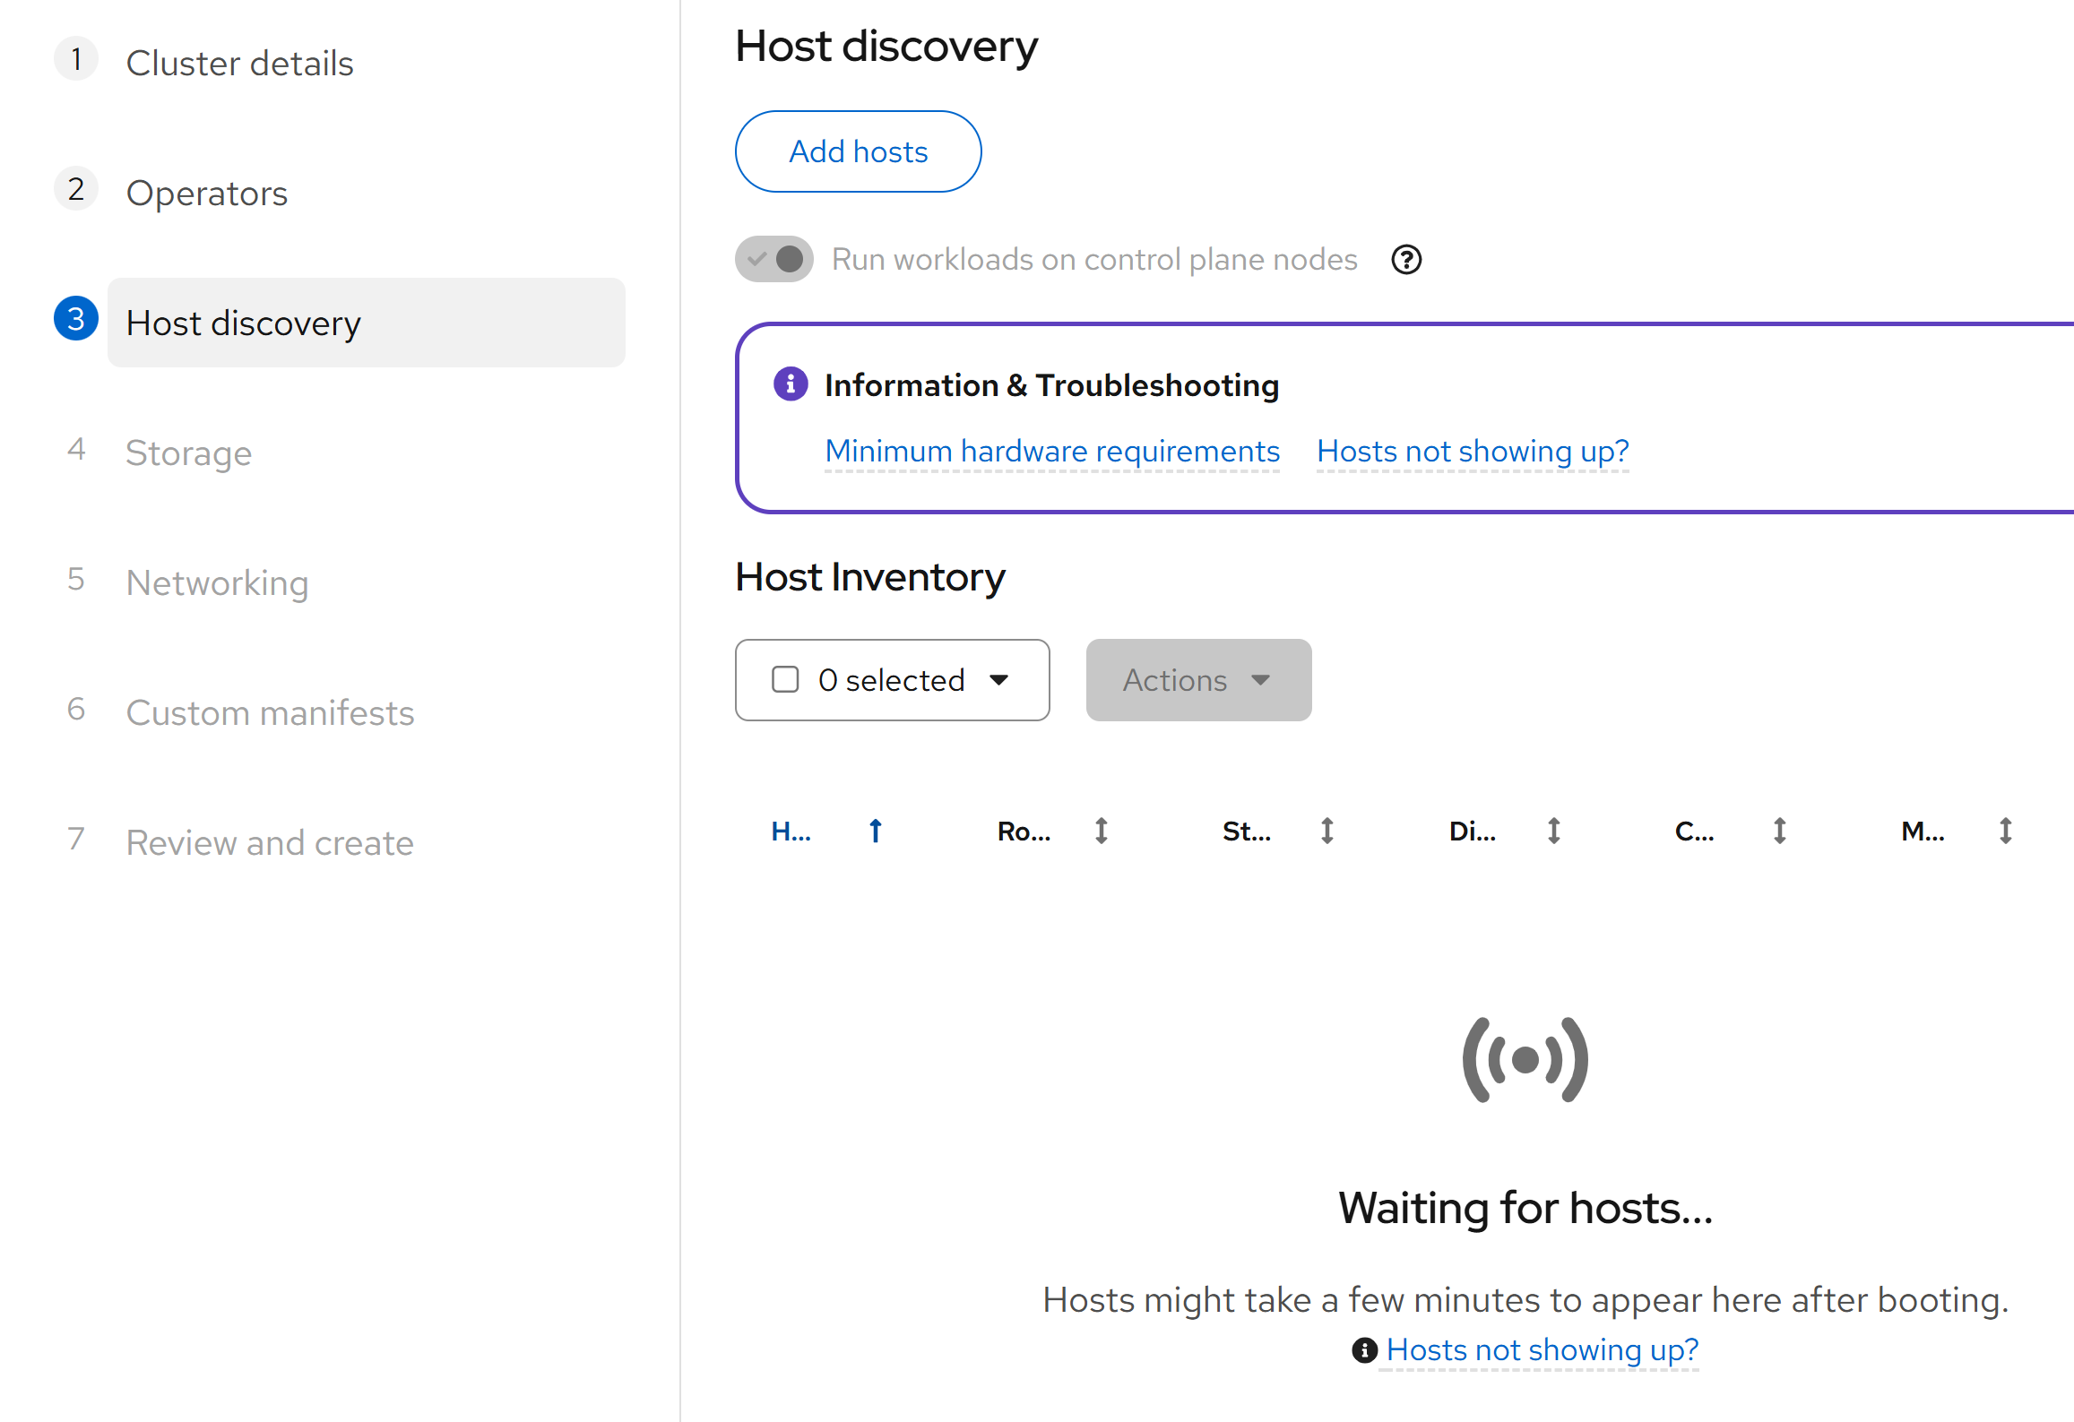Click the Ro... column header

coord(1024,832)
